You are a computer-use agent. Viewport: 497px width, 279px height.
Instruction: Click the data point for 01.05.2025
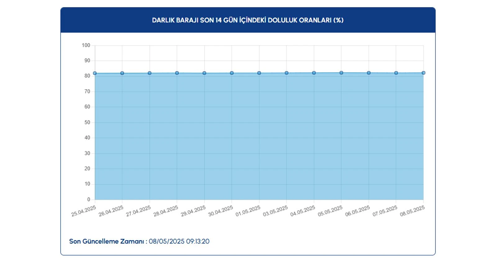tap(259, 73)
